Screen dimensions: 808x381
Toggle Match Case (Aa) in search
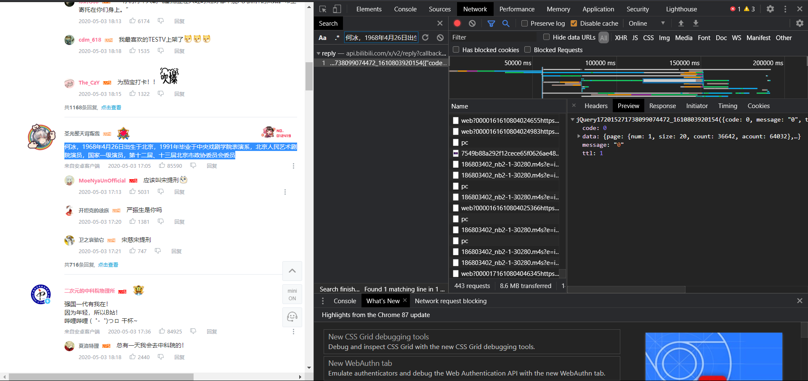coord(322,37)
